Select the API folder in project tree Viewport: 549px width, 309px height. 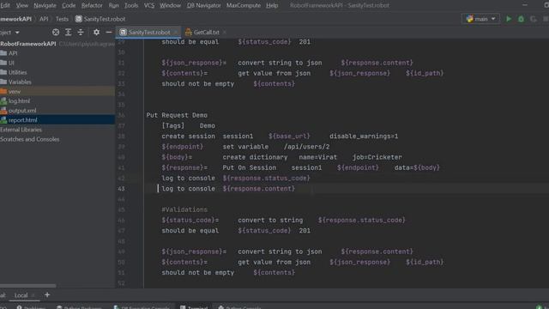(13, 53)
